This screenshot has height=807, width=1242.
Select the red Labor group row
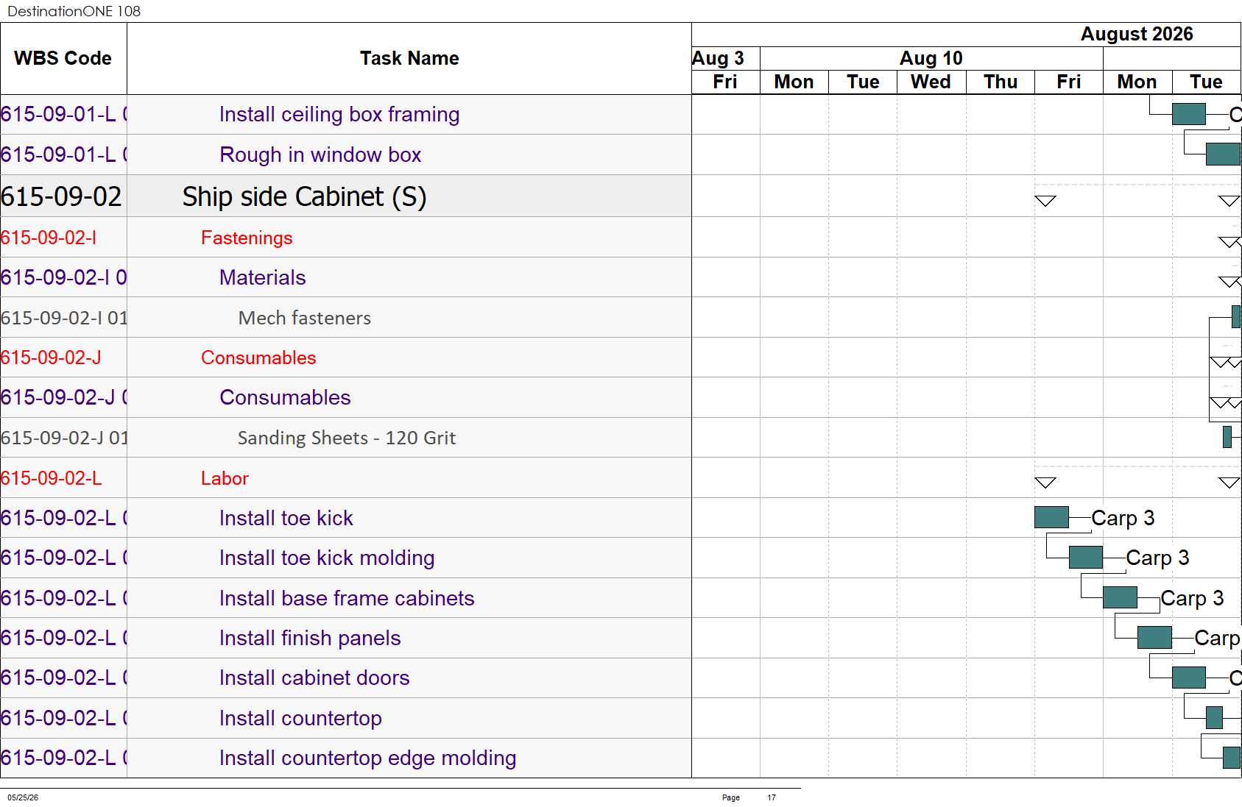(x=345, y=478)
